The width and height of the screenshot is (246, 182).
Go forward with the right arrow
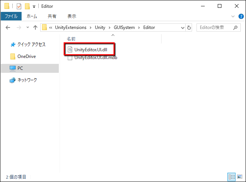point(19,27)
